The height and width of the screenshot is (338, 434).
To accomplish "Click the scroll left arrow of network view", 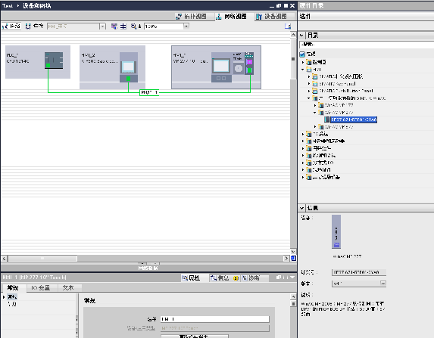I will pos(4,259).
